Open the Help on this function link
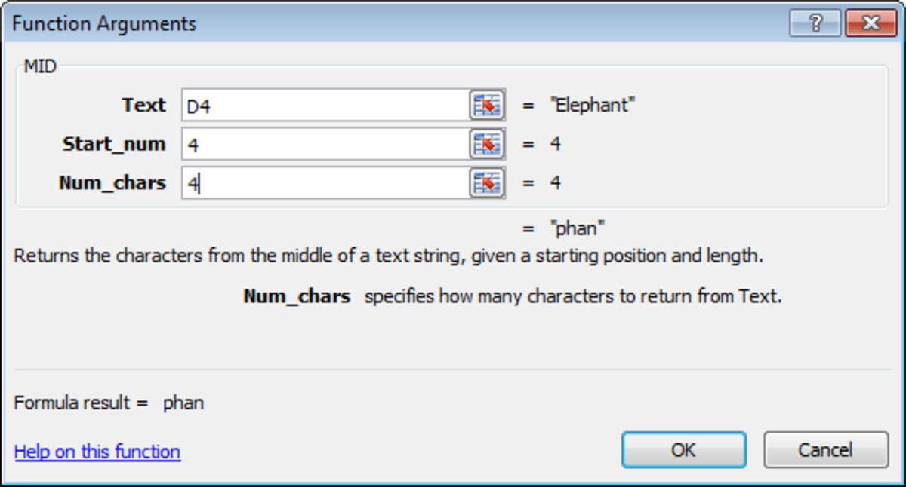The height and width of the screenshot is (487, 906). tap(96, 452)
